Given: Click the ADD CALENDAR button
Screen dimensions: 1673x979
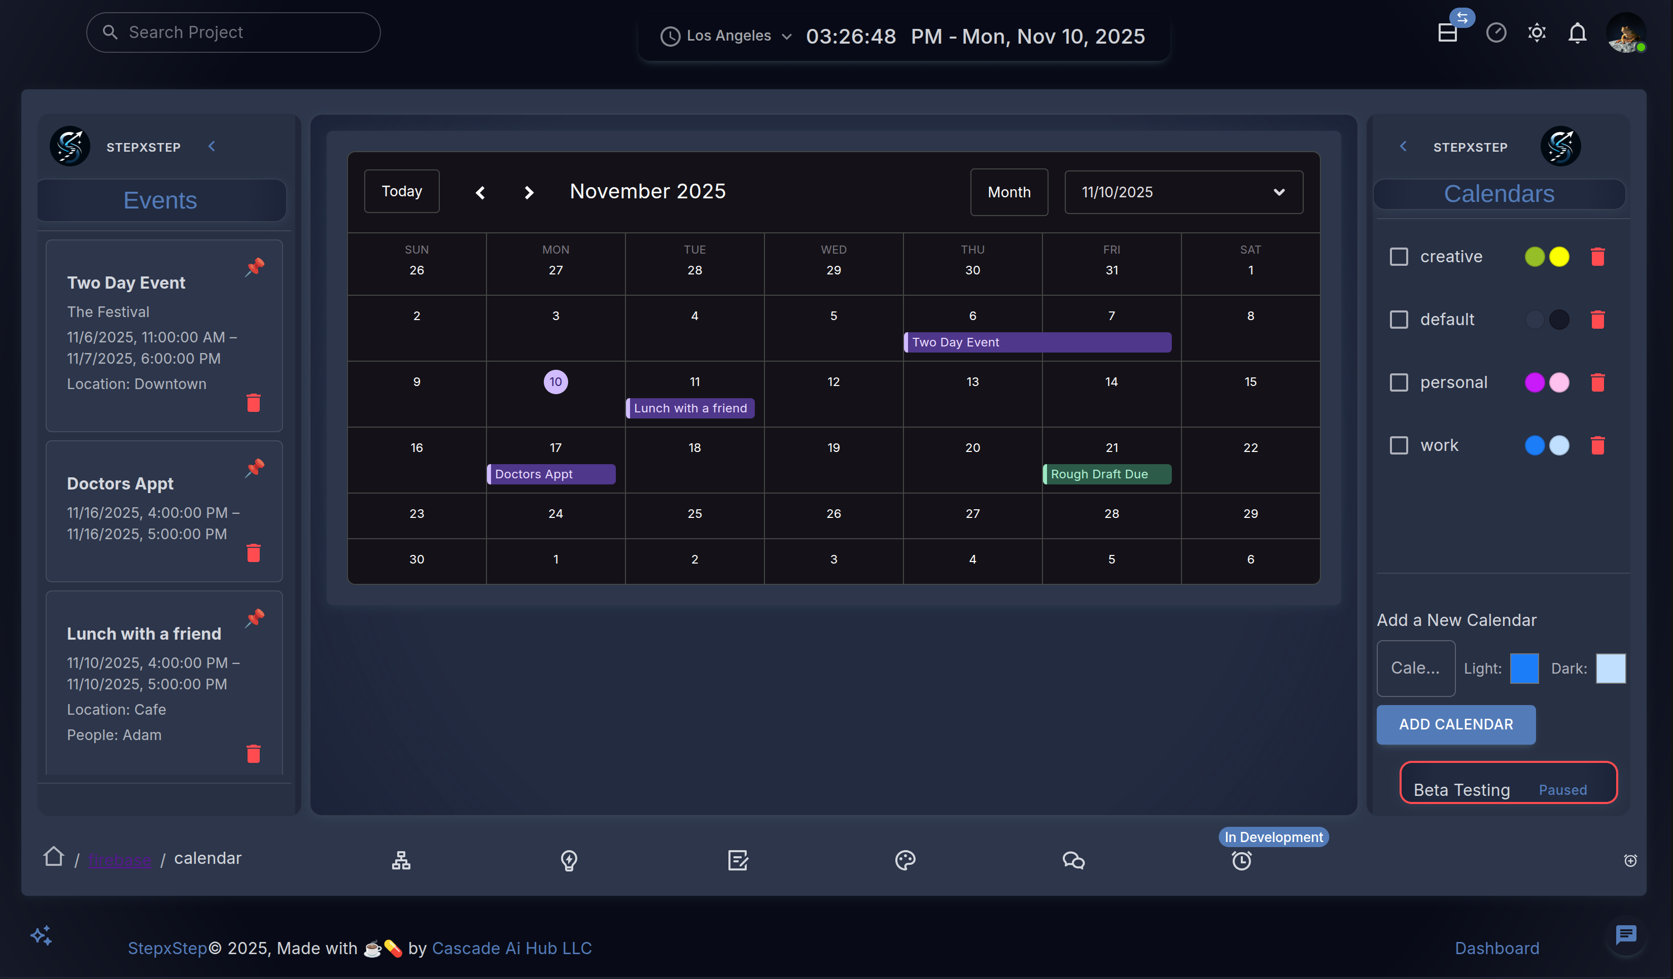Looking at the screenshot, I should click(1456, 724).
